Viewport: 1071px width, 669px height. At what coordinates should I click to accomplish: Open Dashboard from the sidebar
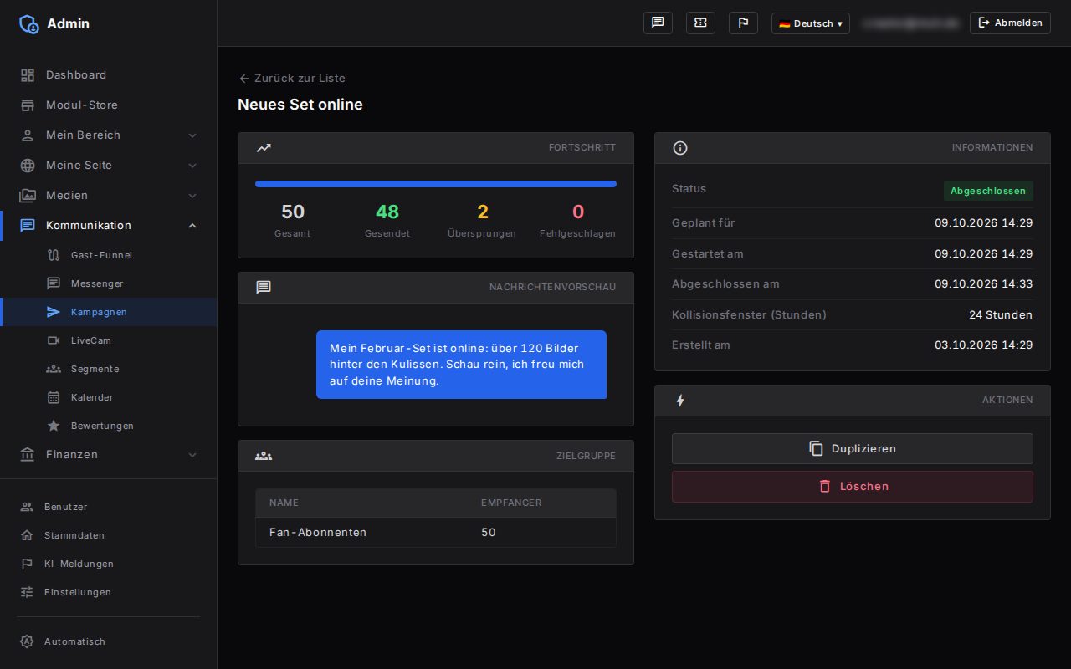109,74
